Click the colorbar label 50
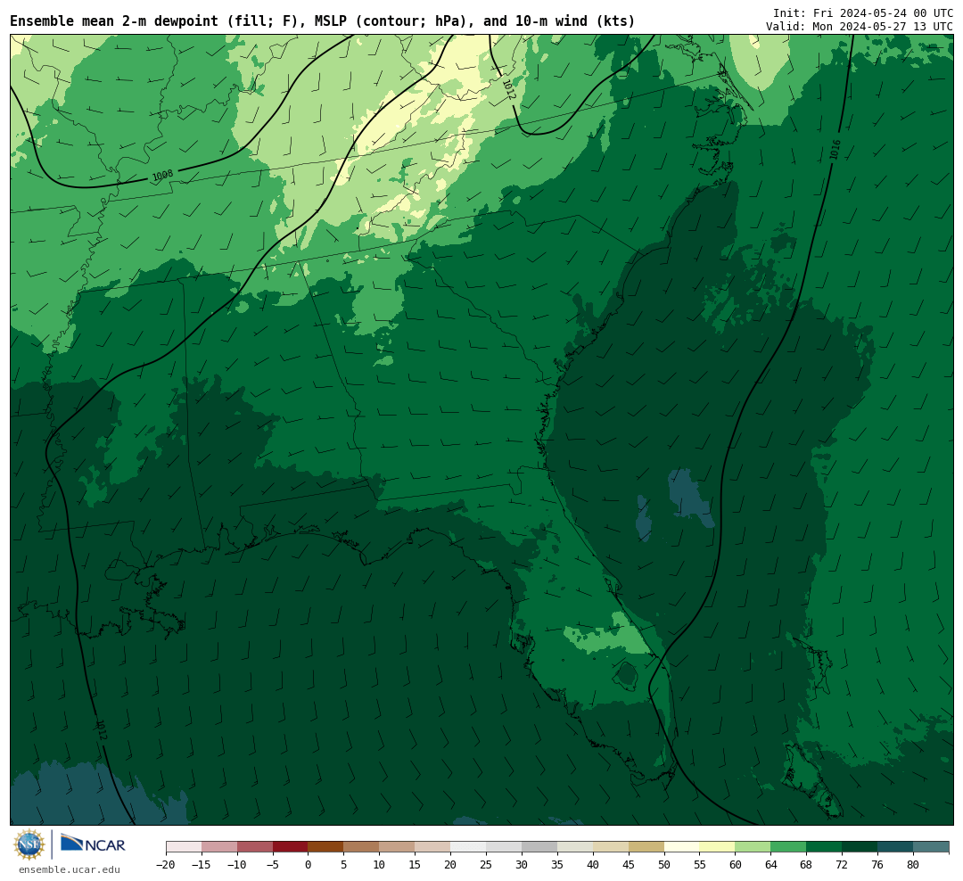Image resolution: width=963 pixels, height=881 pixels. pyautogui.click(x=664, y=864)
